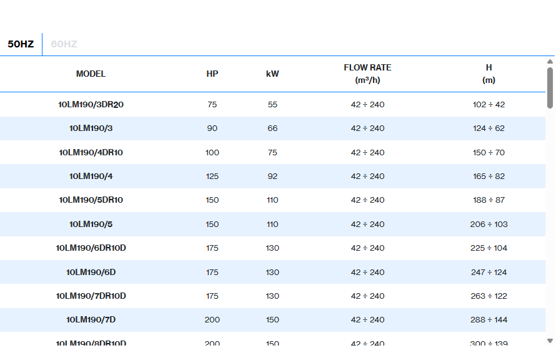Select model 10LM190/3DR20
Viewport: 556px width, 353px height.
click(91, 105)
